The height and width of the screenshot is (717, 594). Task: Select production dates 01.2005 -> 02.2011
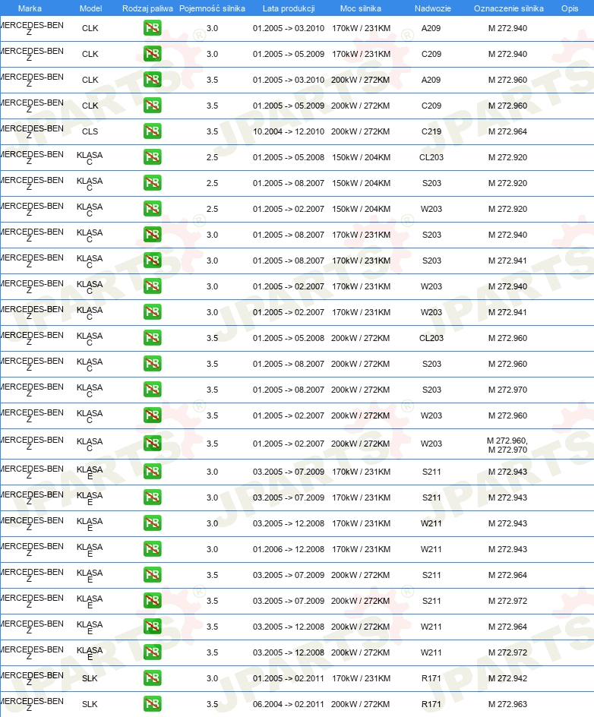click(289, 678)
